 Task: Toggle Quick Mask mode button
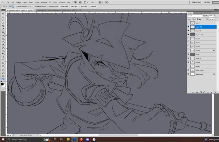pyautogui.click(x=3, y=88)
